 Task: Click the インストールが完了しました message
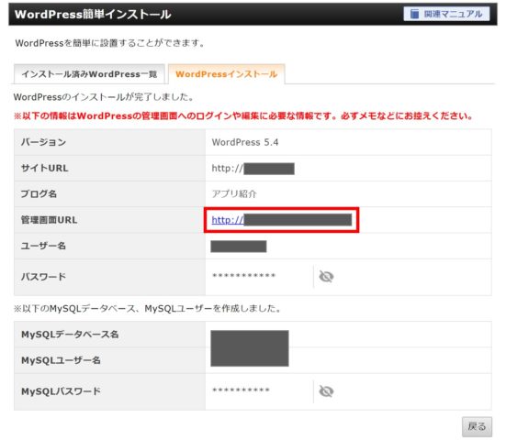[103, 97]
